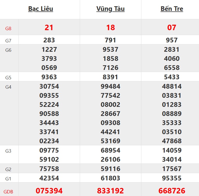Click Bến Tre special prize 668726
This screenshot has width=199, height=196.
click(172, 191)
